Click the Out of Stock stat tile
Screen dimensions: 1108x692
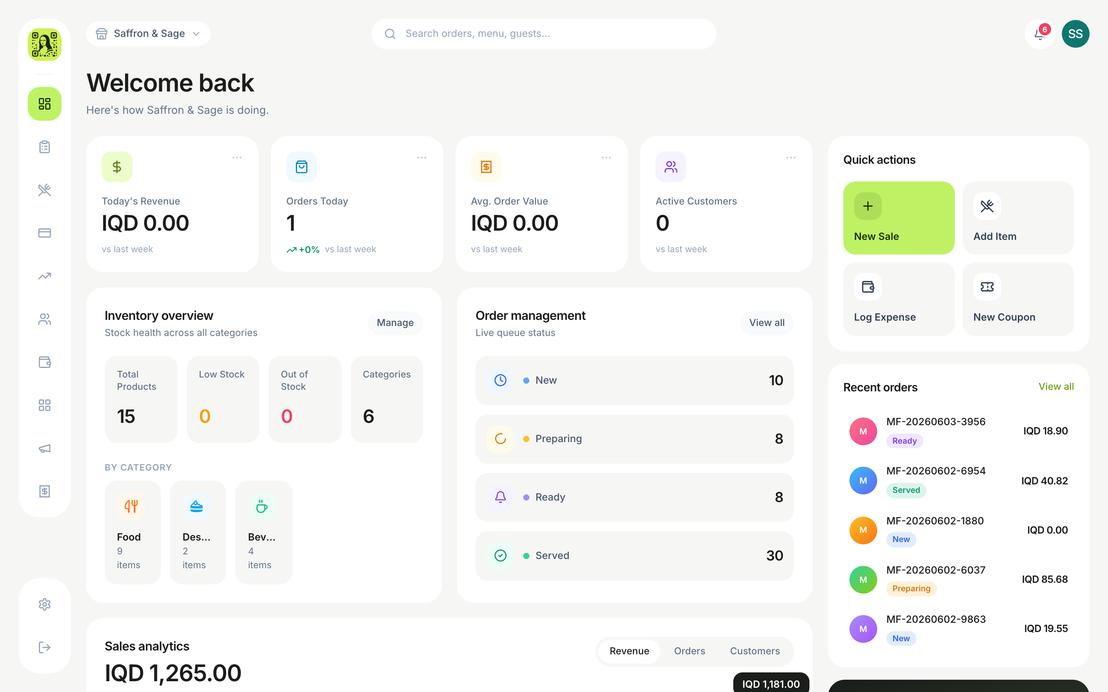click(305, 399)
